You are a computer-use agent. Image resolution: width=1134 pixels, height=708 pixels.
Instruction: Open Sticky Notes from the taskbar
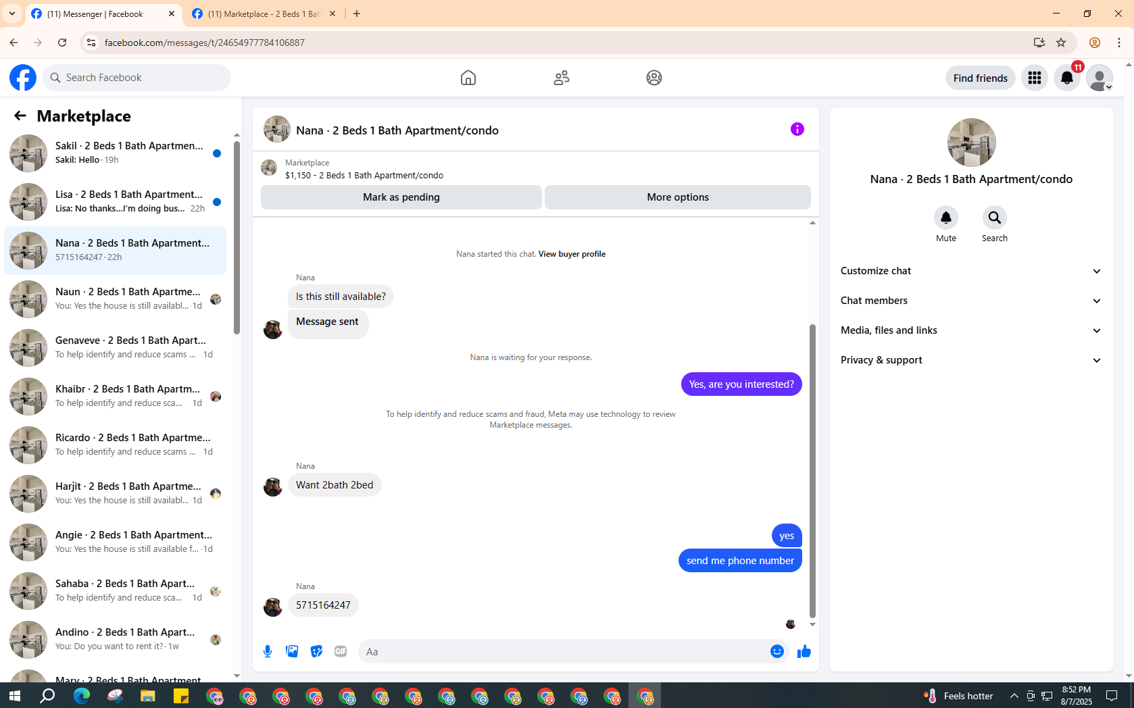[180, 695]
